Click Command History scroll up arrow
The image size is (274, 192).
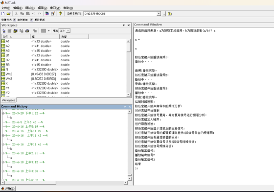[130, 111]
